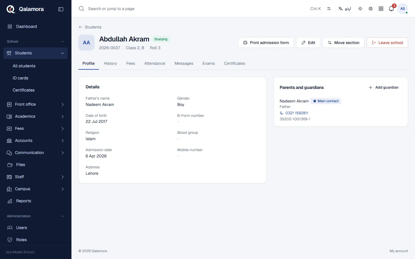Add guardian to the student
Viewport: 415px width, 259px height.
pyautogui.click(x=384, y=87)
